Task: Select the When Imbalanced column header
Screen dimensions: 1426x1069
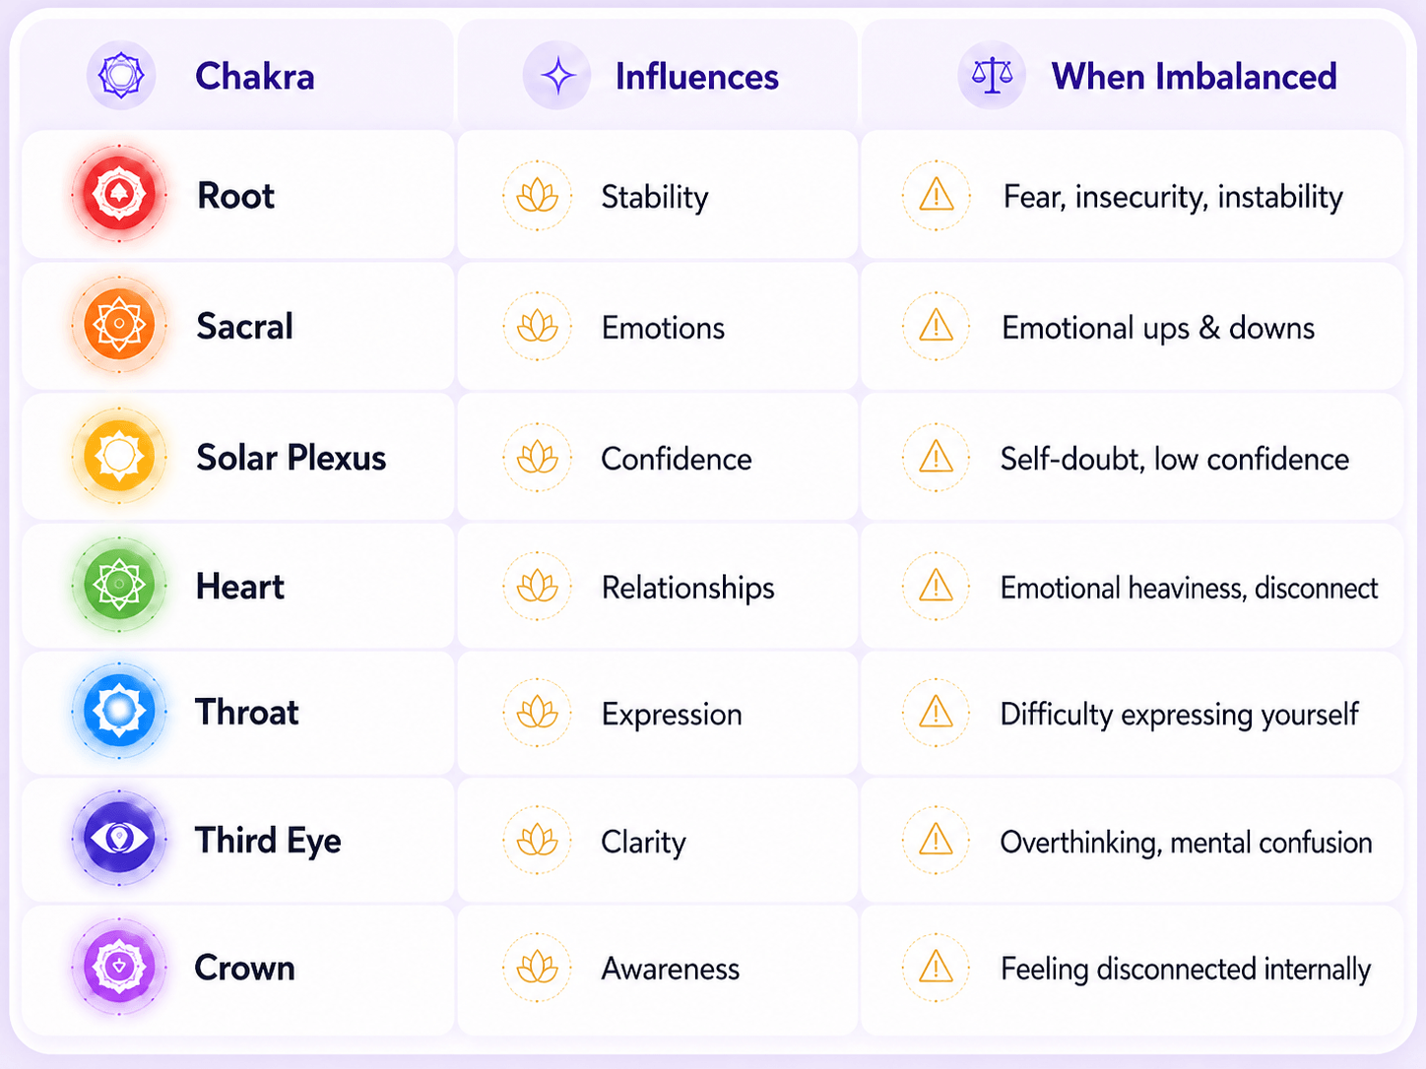Action: [x=1194, y=77]
